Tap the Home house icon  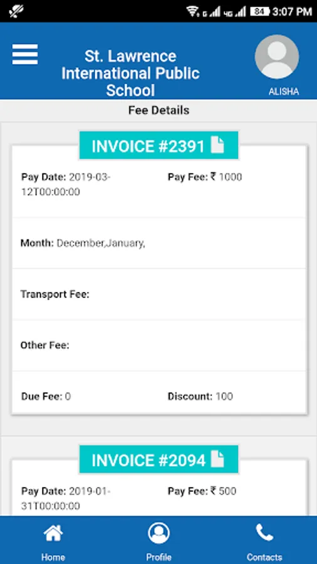coord(53,533)
